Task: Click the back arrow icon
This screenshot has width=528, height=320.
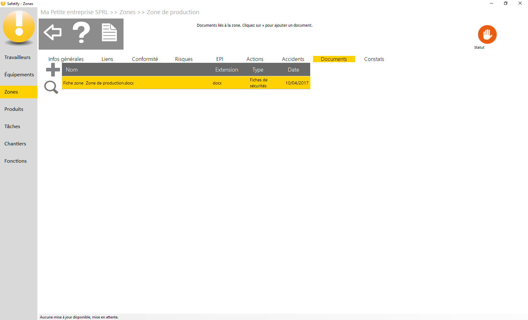Action: [52, 32]
